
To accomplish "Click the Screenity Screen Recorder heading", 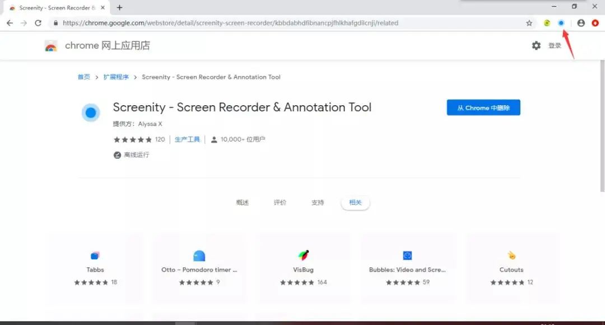I will (242, 107).
